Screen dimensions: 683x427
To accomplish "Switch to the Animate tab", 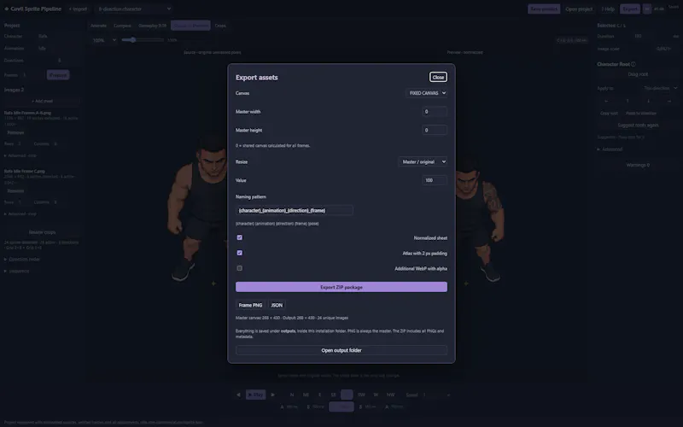I will [98, 26].
